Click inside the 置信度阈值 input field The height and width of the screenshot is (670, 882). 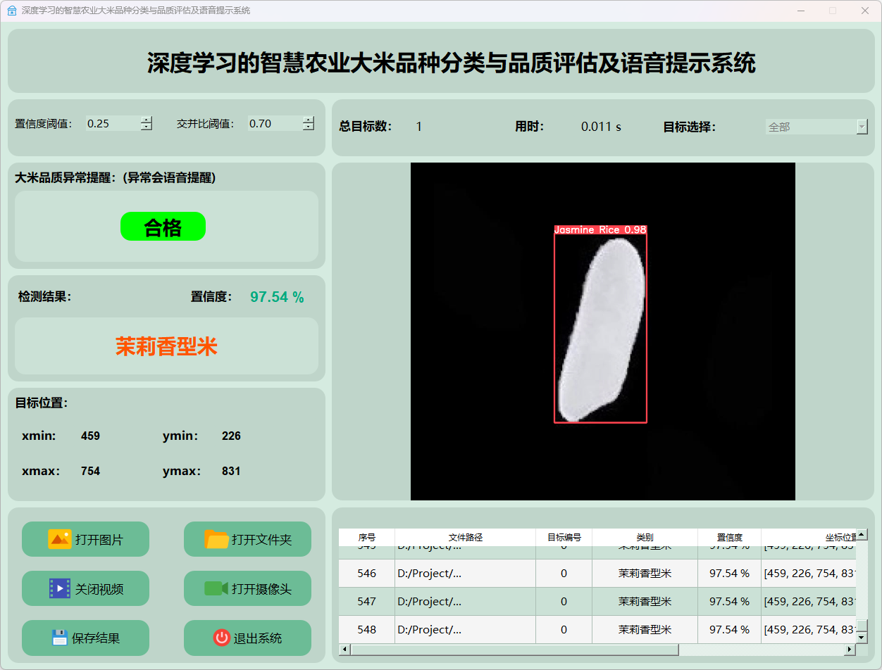[111, 124]
